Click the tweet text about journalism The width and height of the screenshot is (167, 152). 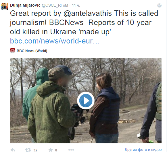[84, 22]
